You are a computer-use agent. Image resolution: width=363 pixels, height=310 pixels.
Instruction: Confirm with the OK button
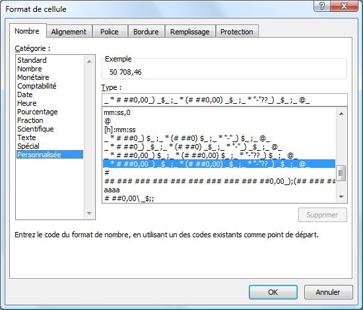coord(273,292)
